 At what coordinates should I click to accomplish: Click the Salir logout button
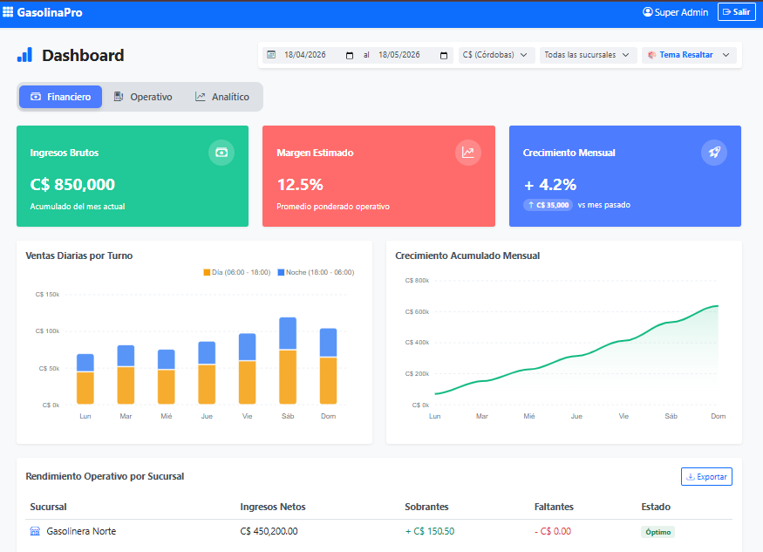click(x=736, y=12)
